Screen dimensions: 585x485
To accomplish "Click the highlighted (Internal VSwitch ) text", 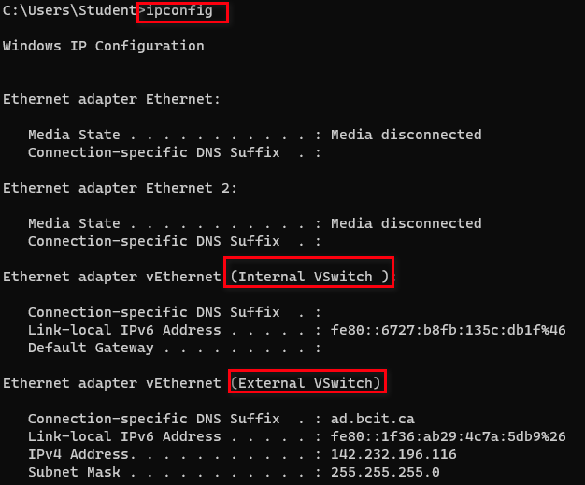I will click(x=308, y=277).
